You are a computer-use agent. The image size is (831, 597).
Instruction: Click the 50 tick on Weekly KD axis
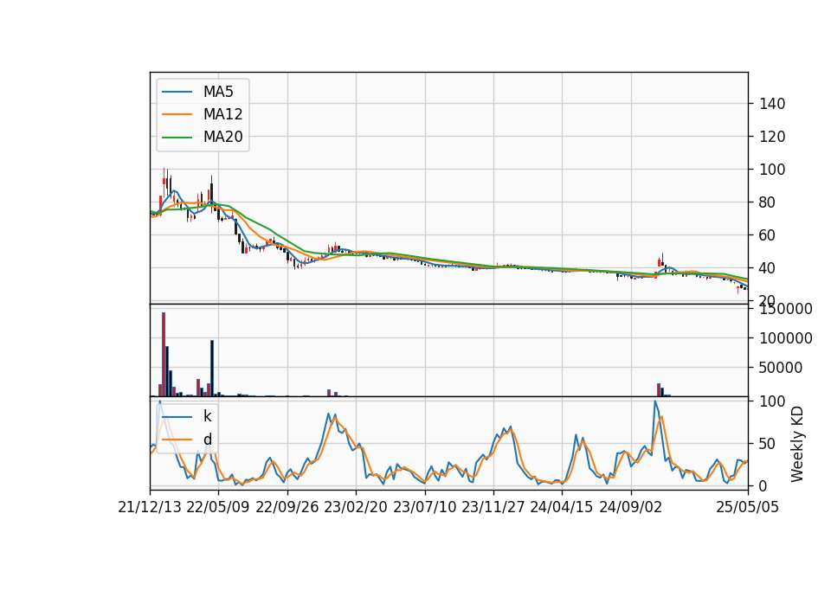[x=768, y=444]
